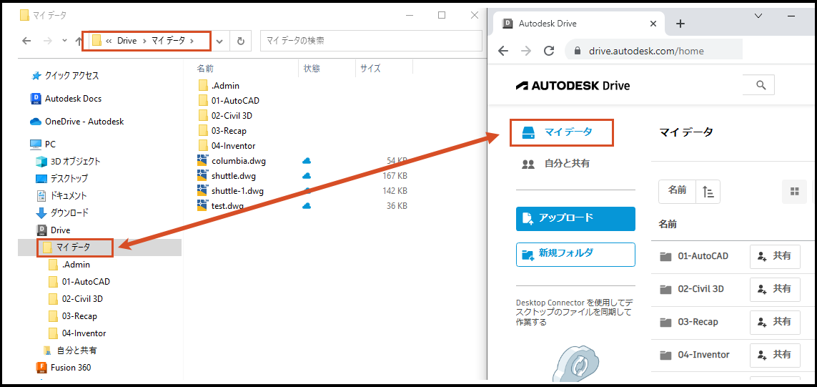
Task: Click 共有 button for 03-Recap
Action: click(775, 323)
